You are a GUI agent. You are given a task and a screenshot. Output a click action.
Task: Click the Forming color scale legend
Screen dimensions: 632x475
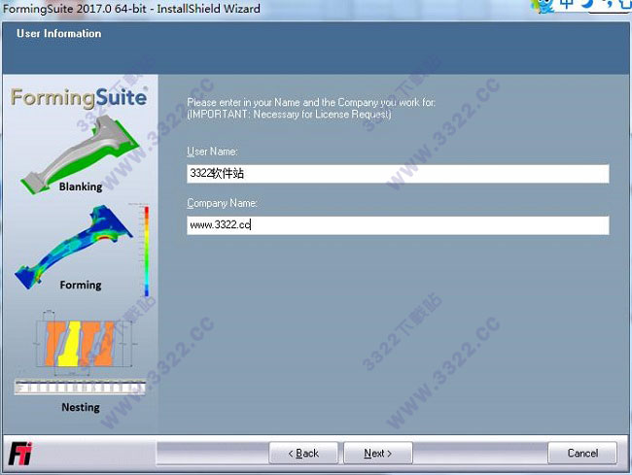tap(146, 251)
